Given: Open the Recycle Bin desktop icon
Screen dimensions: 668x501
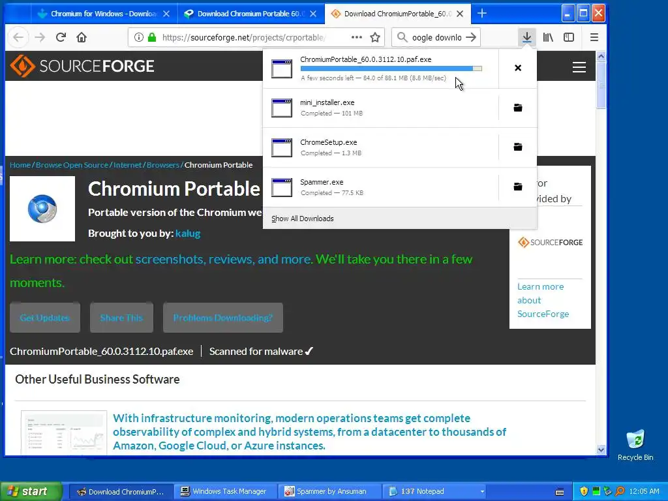Looking at the screenshot, I should coord(635,445).
